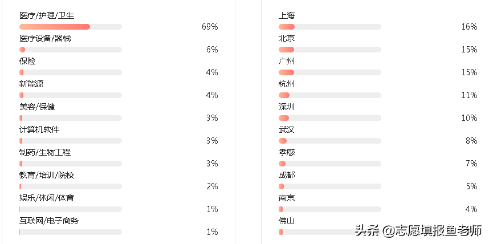Click the 新能源 percentage bar
Viewport: 489px width, 244px height.
[x=71, y=95]
